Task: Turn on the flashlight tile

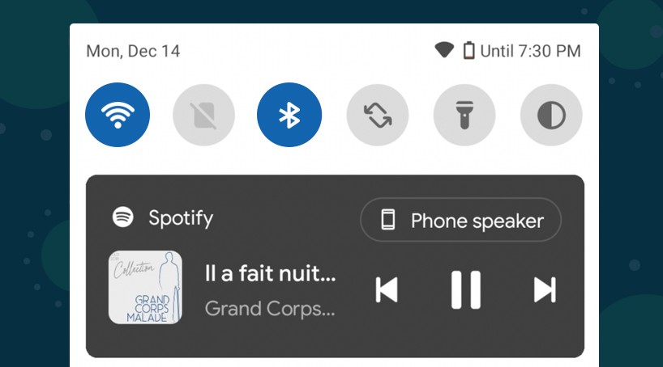Action: tap(464, 116)
